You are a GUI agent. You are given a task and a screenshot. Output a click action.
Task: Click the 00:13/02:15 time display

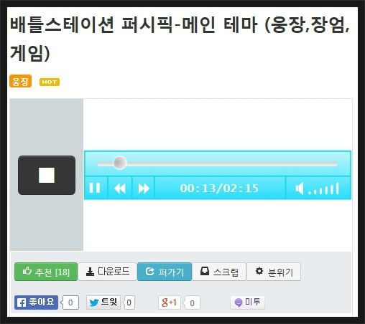pyautogui.click(x=220, y=189)
